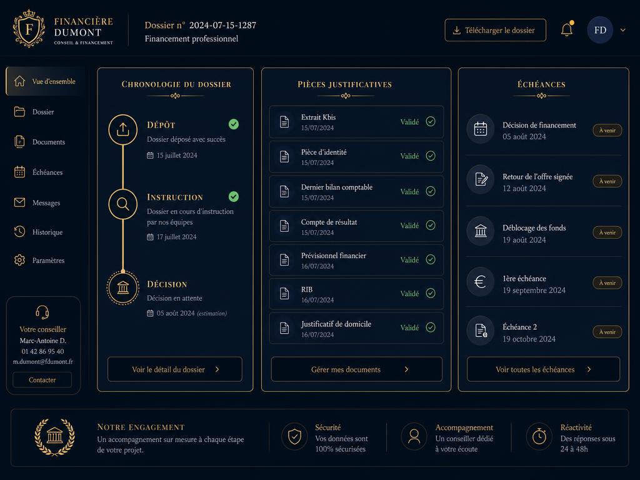Click the laurel wreath engagement emblem
Screen dimensions: 640x480
[x=54, y=437]
